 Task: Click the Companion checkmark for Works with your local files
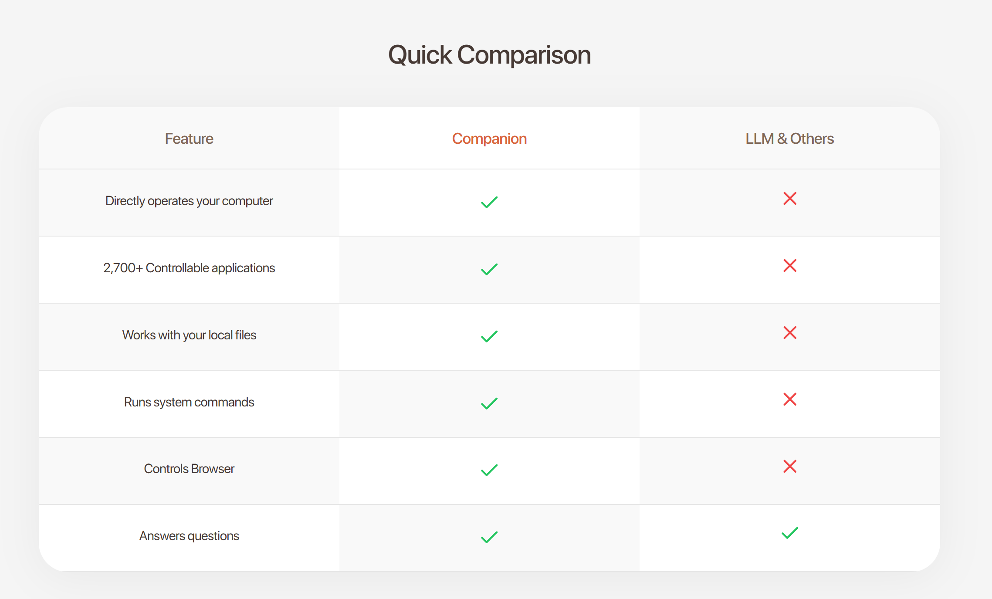(489, 336)
